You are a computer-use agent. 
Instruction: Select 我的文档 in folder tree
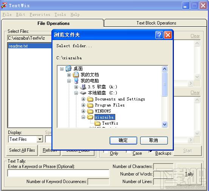click(90, 75)
